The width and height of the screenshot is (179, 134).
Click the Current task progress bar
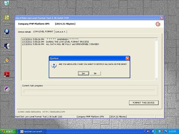coord(89,91)
